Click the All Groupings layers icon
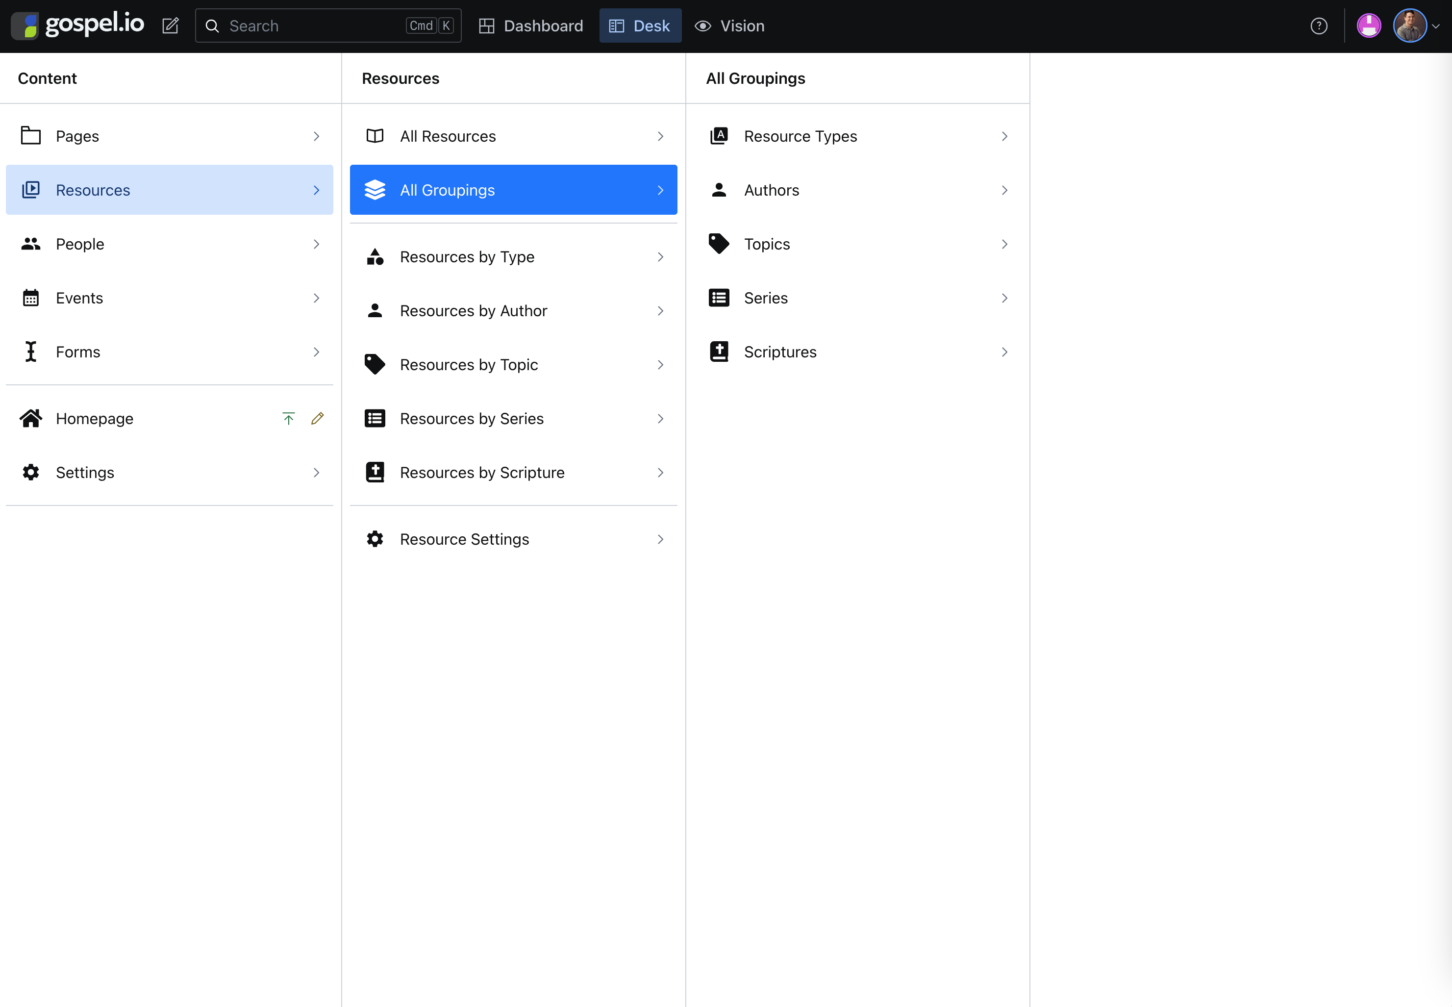The image size is (1452, 1007). [376, 190]
